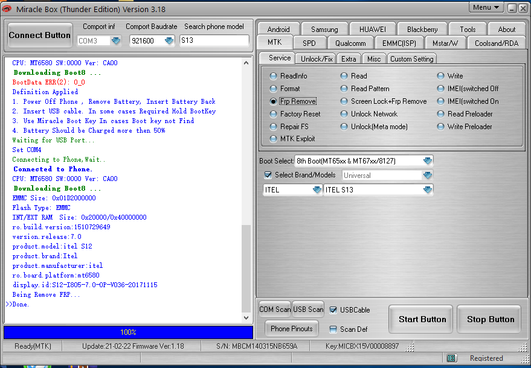Open the Comport Baudrate dropdown
531x368 pixels.
[x=169, y=41]
